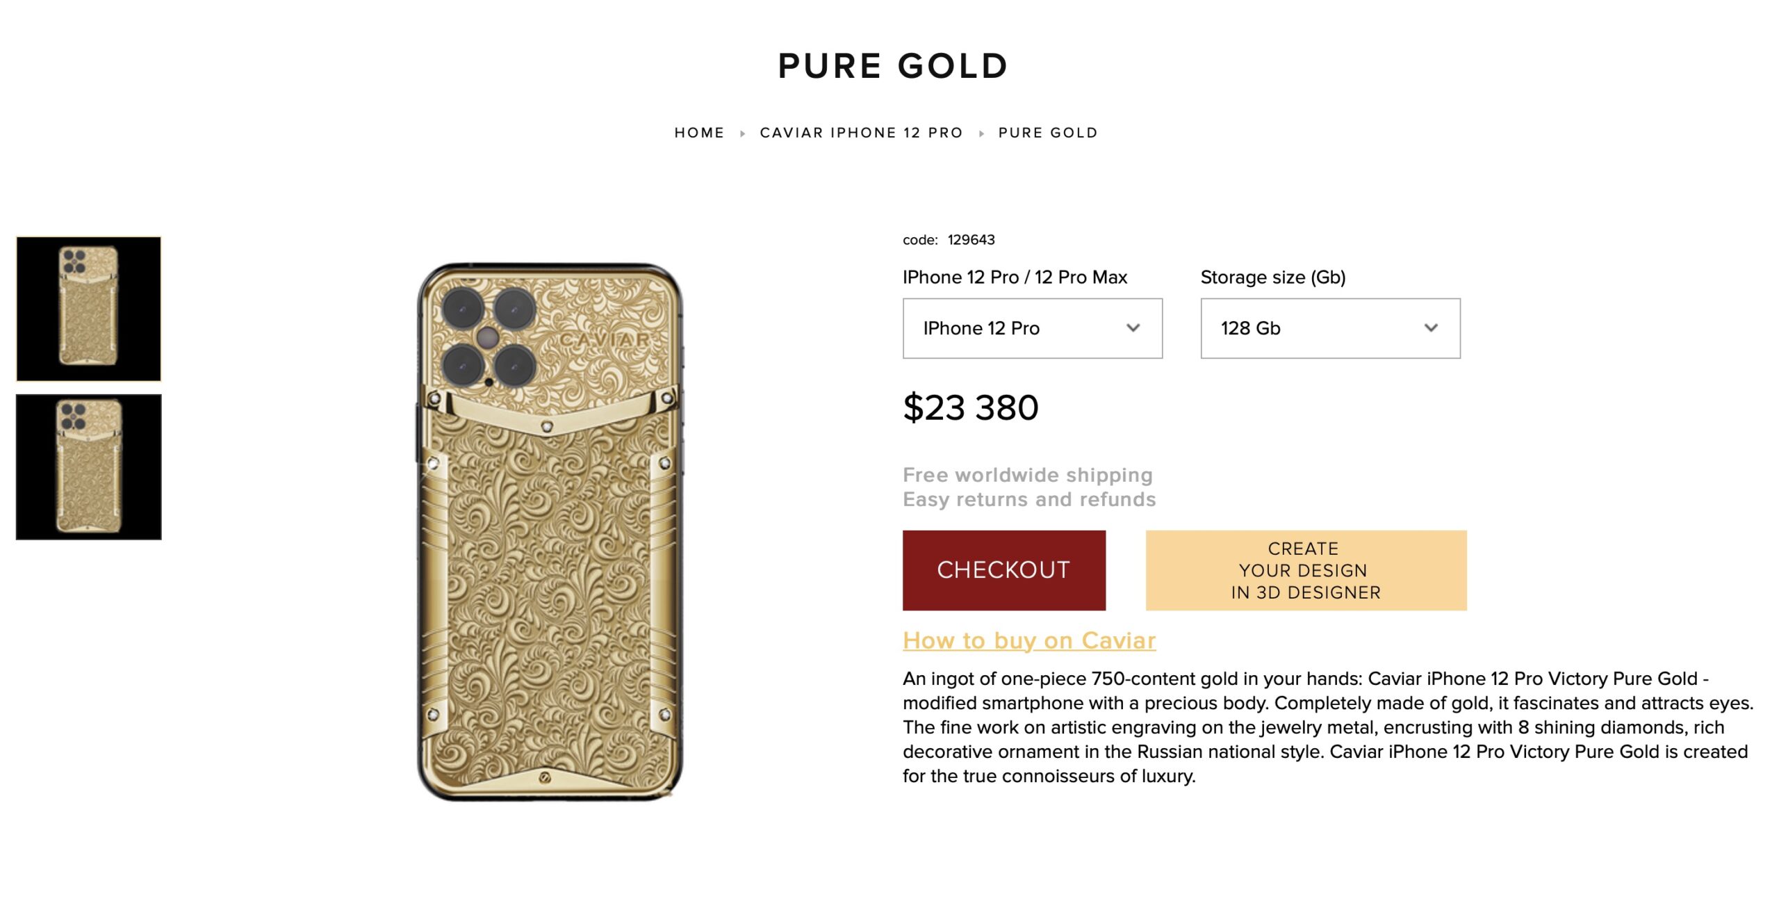Click the PURE GOLD page title
Image resolution: width=1779 pixels, height=899 pixels.
(x=892, y=65)
